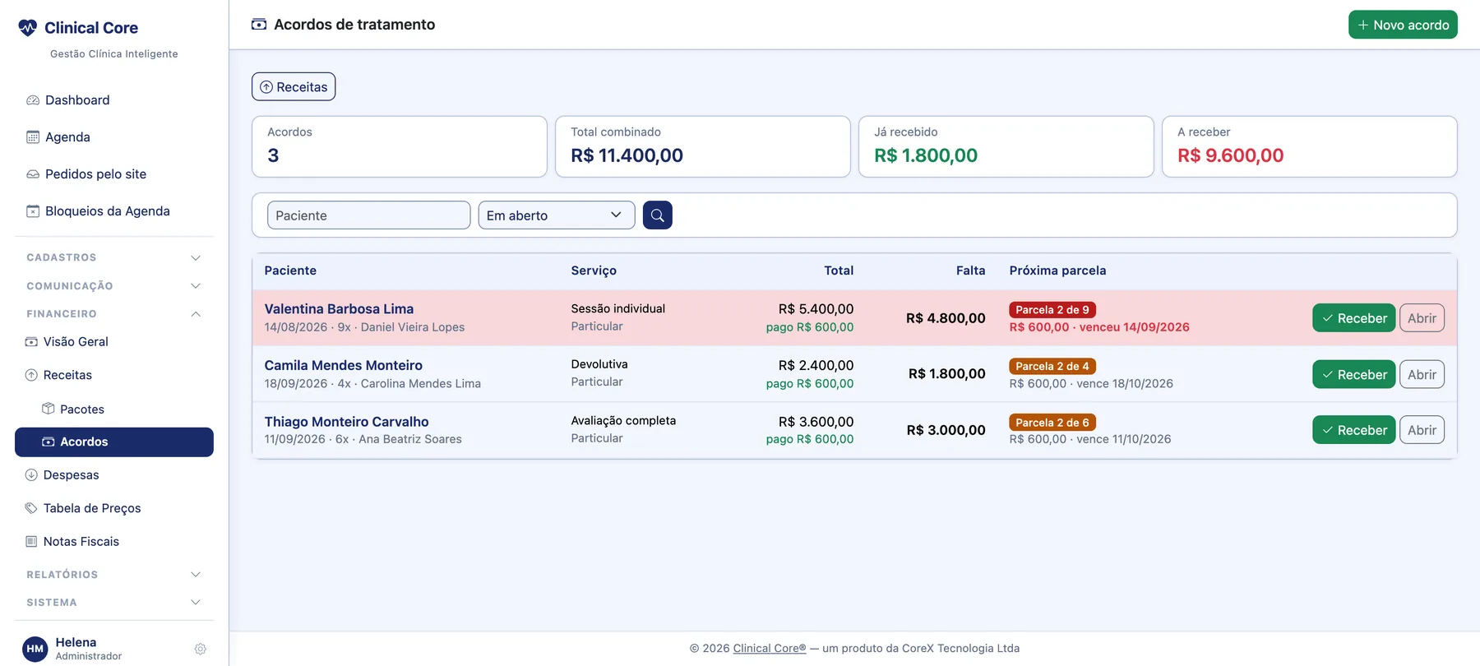This screenshot has height=666, width=1480.
Task: Click patient name Thiago Monteiro Carvalho
Action: pyautogui.click(x=346, y=422)
